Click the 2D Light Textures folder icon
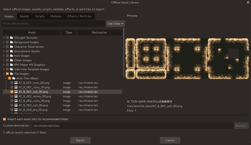The image size is (251, 145). [11, 38]
